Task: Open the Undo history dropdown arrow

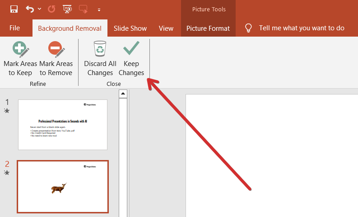Action: pos(39,9)
